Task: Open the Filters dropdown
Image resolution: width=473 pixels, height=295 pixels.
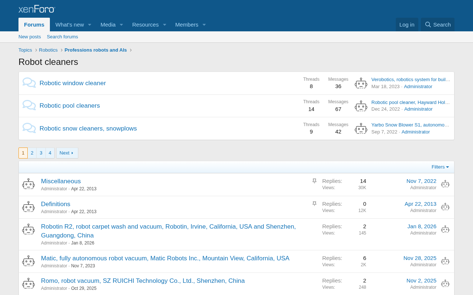Action: [x=440, y=167]
